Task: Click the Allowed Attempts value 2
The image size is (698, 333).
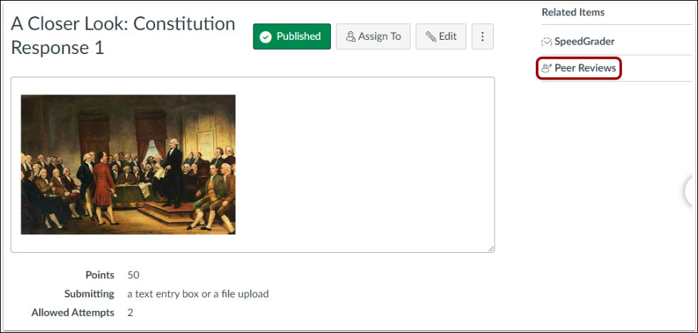Action: click(x=130, y=313)
